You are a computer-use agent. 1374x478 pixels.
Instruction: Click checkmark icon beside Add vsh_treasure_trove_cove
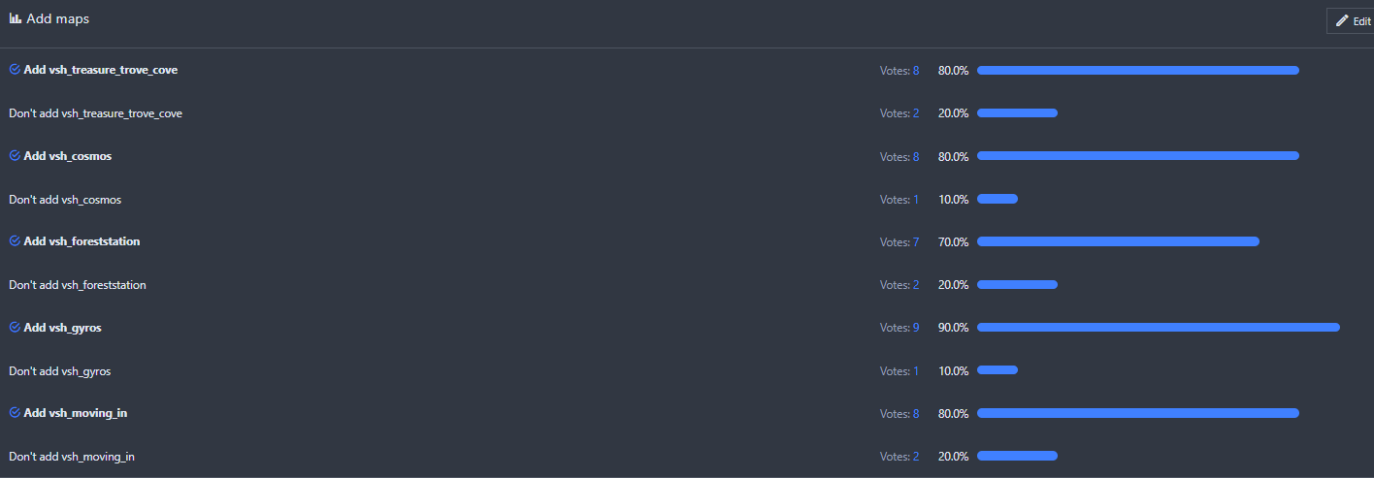click(x=15, y=70)
